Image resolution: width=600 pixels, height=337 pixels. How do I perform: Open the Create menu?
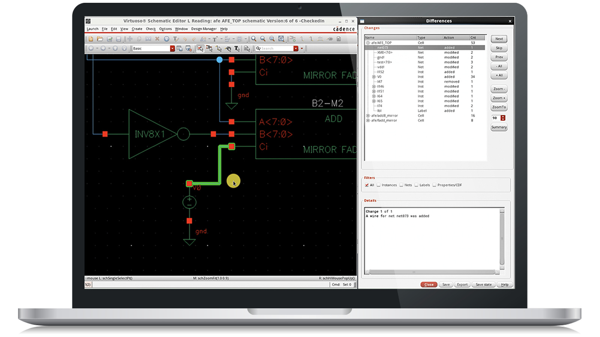click(x=137, y=29)
